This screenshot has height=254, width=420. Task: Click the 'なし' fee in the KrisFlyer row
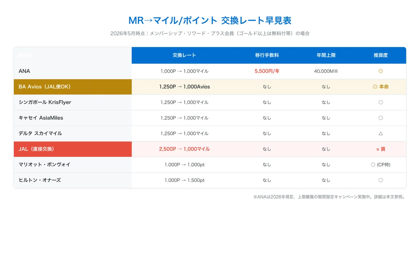click(x=267, y=102)
